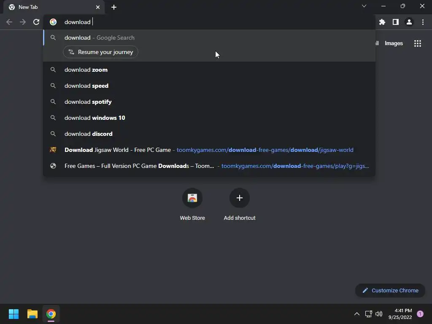This screenshot has width=432, height=324.
Task: Click the browser back arrow
Action: coord(9,22)
